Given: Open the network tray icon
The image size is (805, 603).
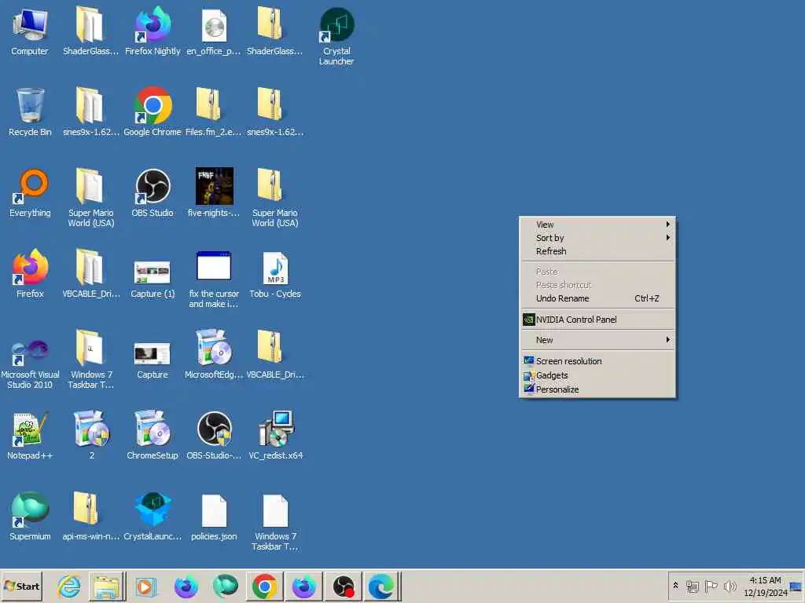Looking at the screenshot, I should [692, 586].
